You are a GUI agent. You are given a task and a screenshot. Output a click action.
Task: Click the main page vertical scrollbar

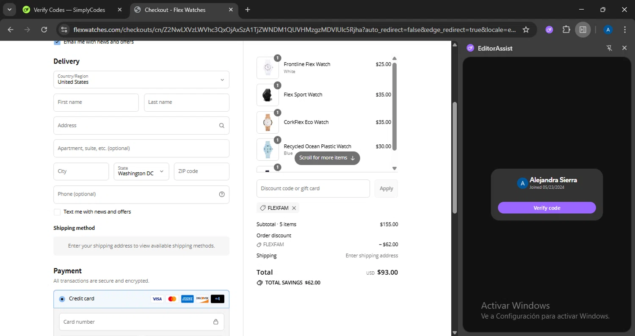point(455,157)
